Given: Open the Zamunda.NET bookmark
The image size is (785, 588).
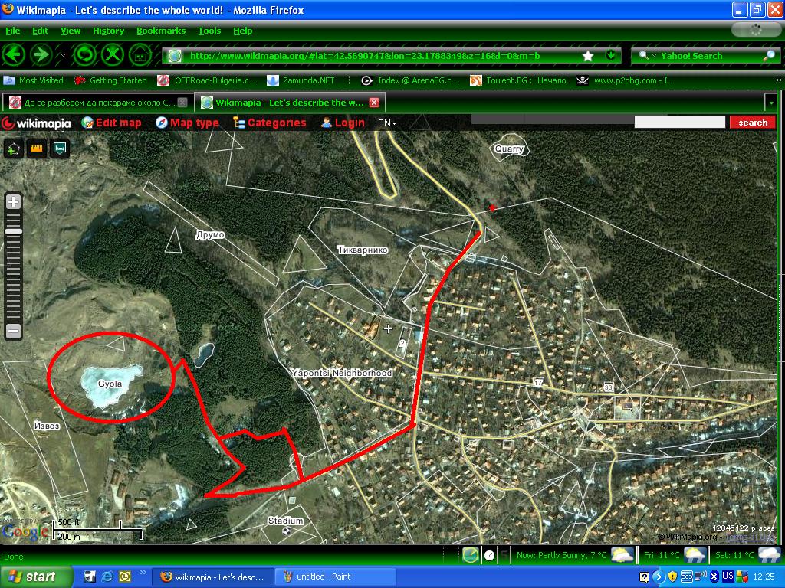Looking at the screenshot, I should point(301,80).
